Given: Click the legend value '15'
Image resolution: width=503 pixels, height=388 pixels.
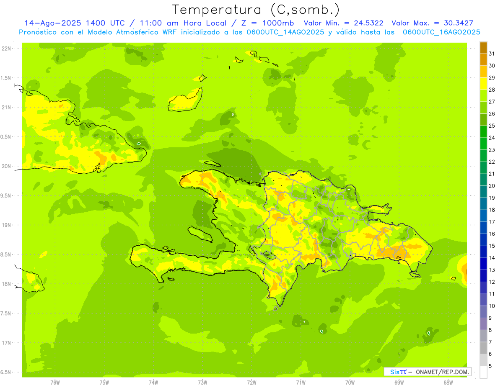Looking at the screenshot, I should pos(492,246).
